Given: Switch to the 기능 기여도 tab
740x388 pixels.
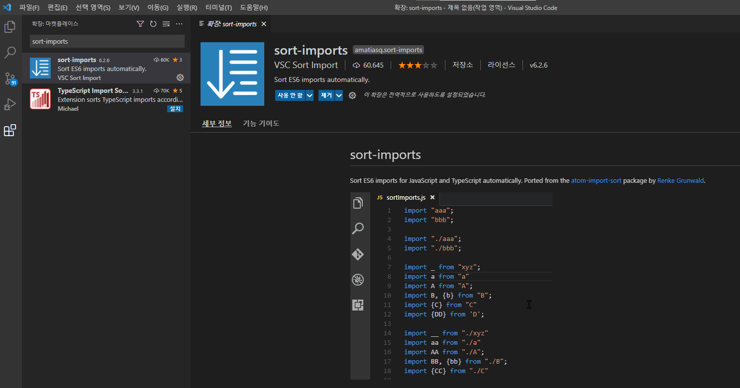Looking at the screenshot, I should (x=261, y=123).
